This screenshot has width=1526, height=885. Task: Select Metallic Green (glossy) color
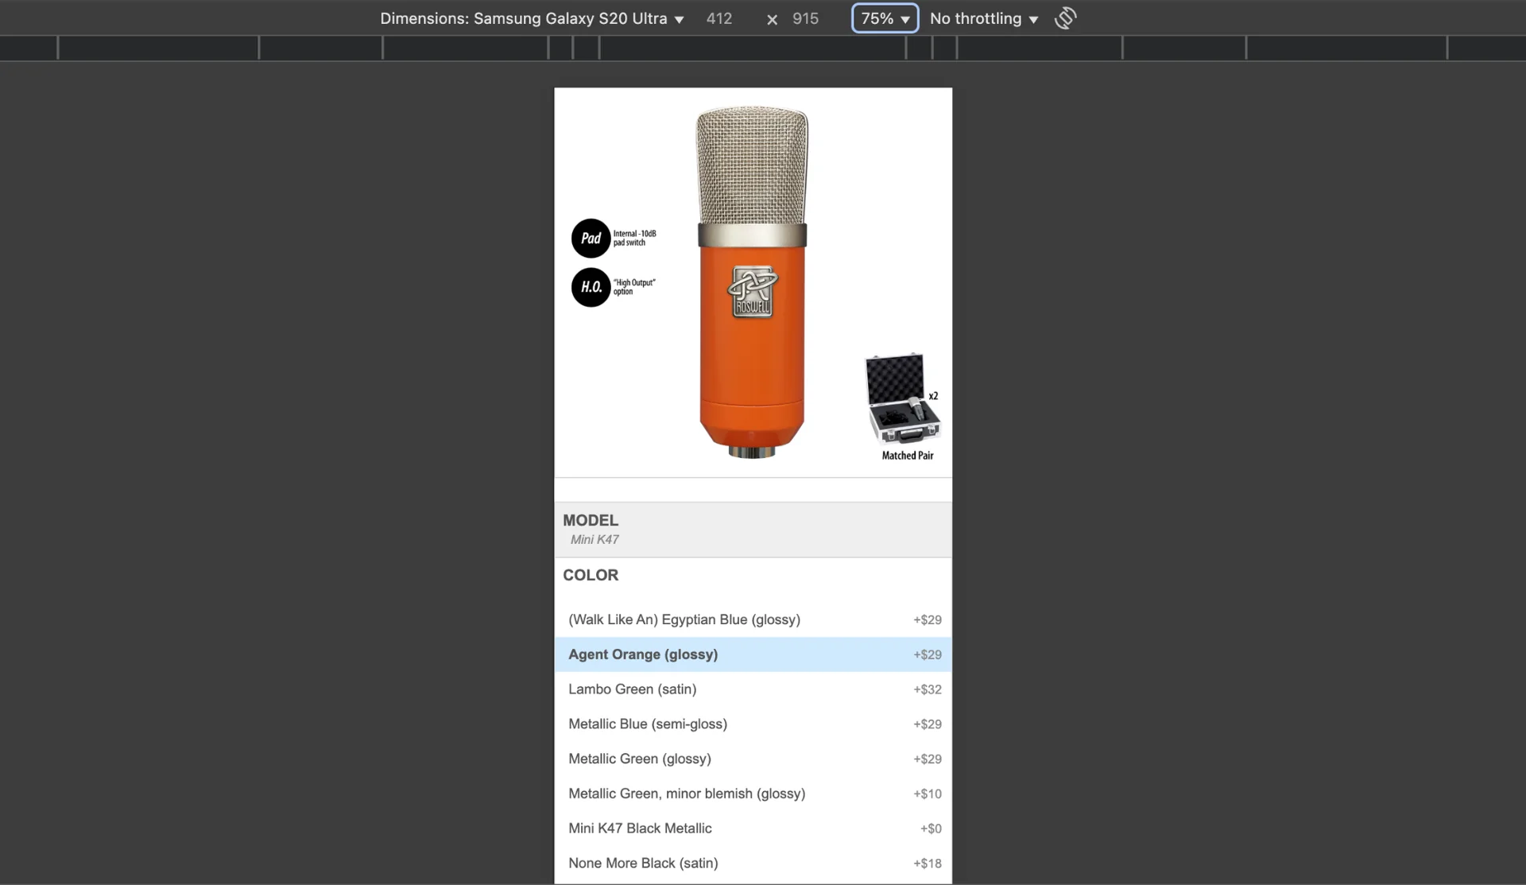pos(753,759)
